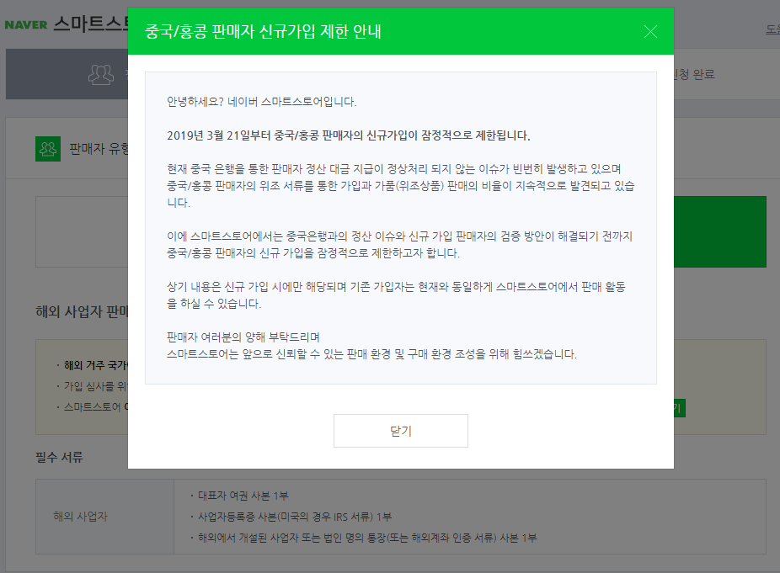Click the green button behind the modal's right edge
780x573 pixels.
pyautogui.click(x=720, y=231)
